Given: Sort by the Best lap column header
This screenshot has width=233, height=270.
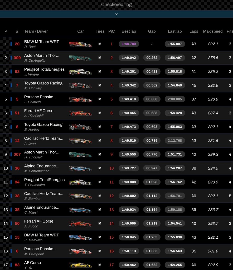Looking at the screenshot, I should tap(129, 31).
